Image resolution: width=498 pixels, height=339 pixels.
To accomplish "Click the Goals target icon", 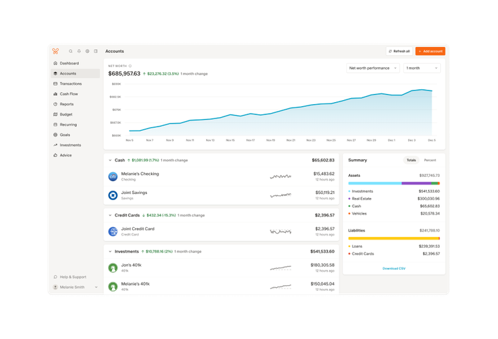I will click(x=56, y=135).
